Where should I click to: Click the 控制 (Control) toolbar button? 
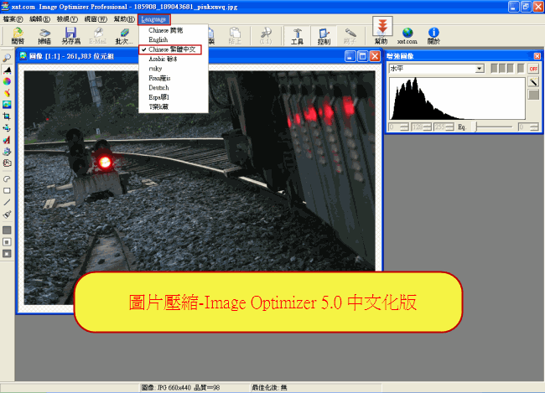point(324,34)
